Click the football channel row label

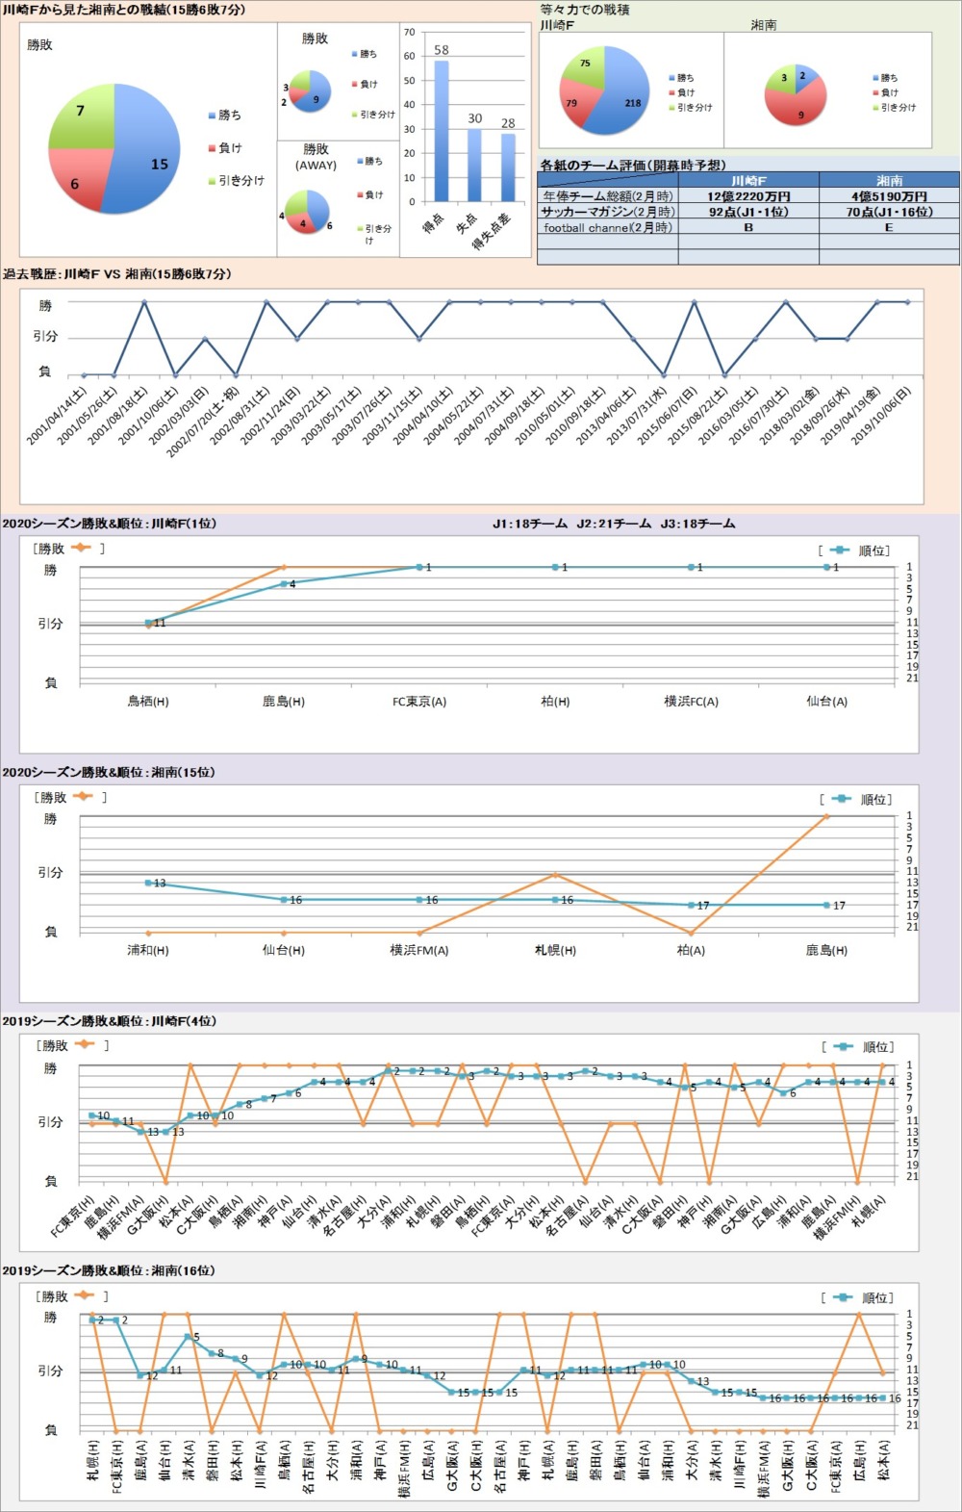[x=608, y=228]
